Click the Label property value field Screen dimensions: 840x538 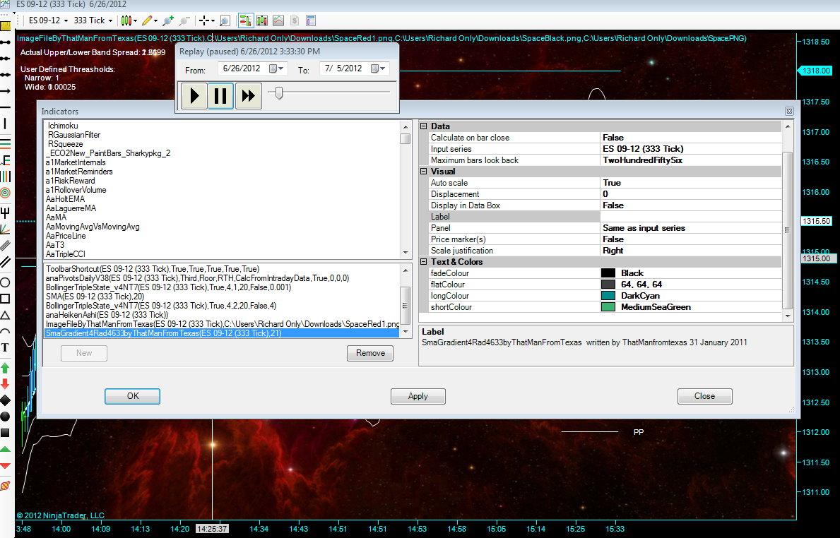click(690, 217)
